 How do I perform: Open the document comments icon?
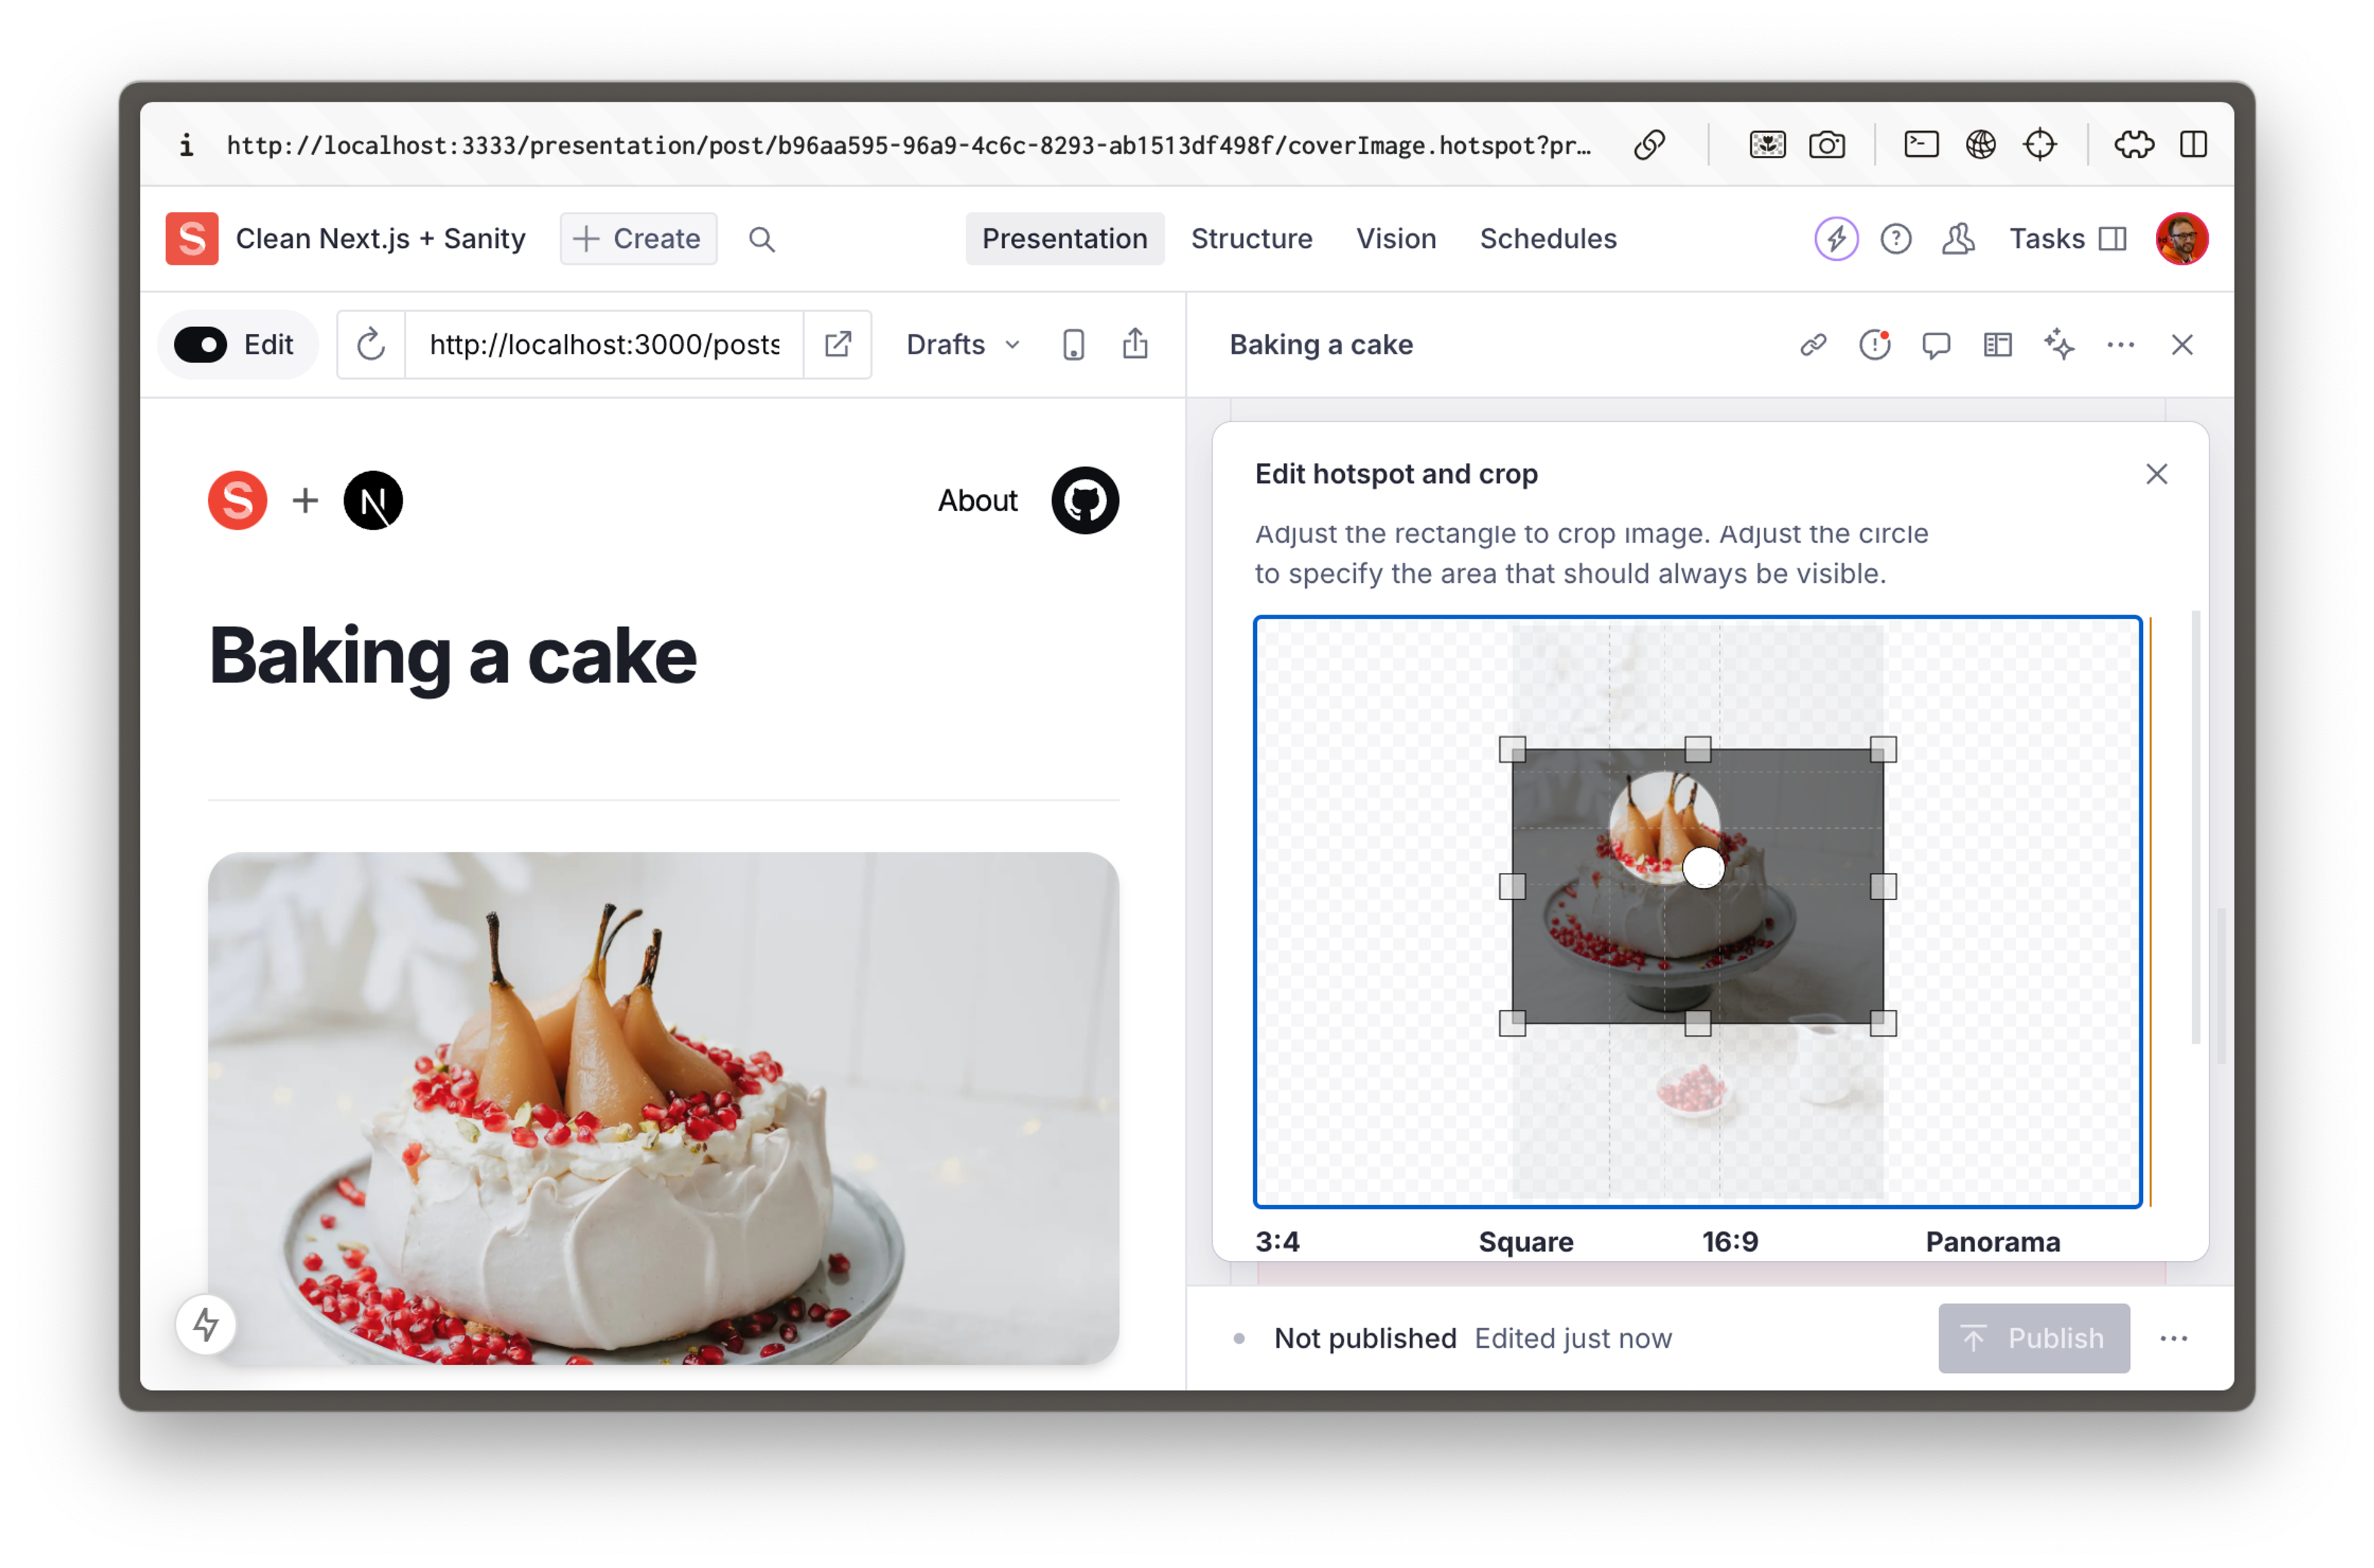click(1936, 345)
